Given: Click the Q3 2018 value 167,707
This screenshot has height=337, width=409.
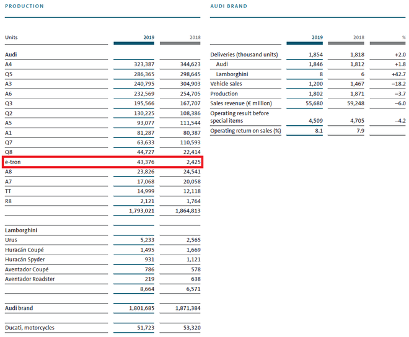Looking at the screenshot, I should coord(190,103).
